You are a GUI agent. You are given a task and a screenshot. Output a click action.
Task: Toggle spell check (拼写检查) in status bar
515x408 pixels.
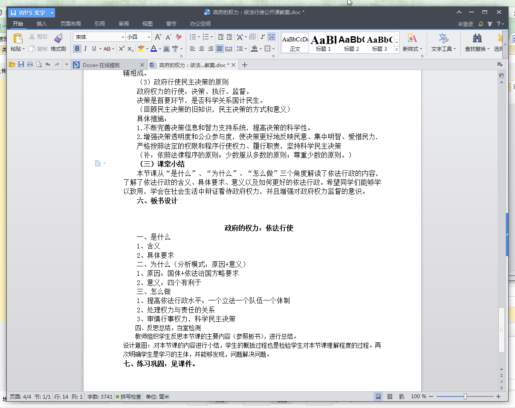click(128, 396)
